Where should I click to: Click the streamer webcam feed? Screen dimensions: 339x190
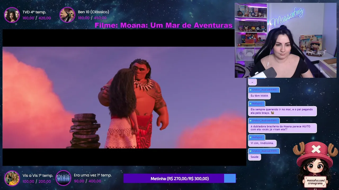click(x=286, y=40)
